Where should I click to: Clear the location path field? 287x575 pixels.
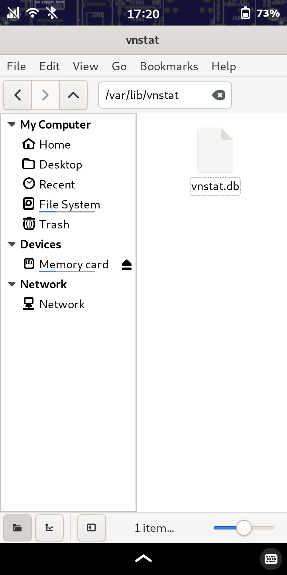pyautogui.click(x=218, y=95)
